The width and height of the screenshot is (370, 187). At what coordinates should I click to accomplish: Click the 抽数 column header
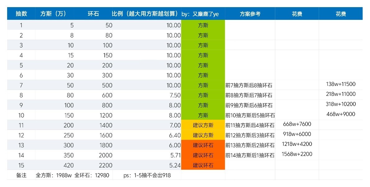pos(21,14)
